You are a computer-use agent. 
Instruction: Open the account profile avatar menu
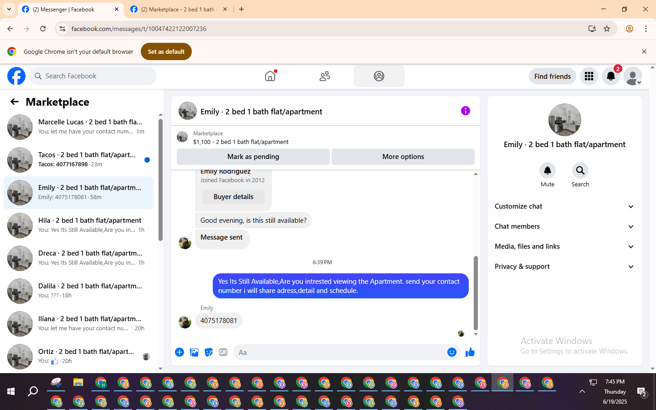point(633,76)
